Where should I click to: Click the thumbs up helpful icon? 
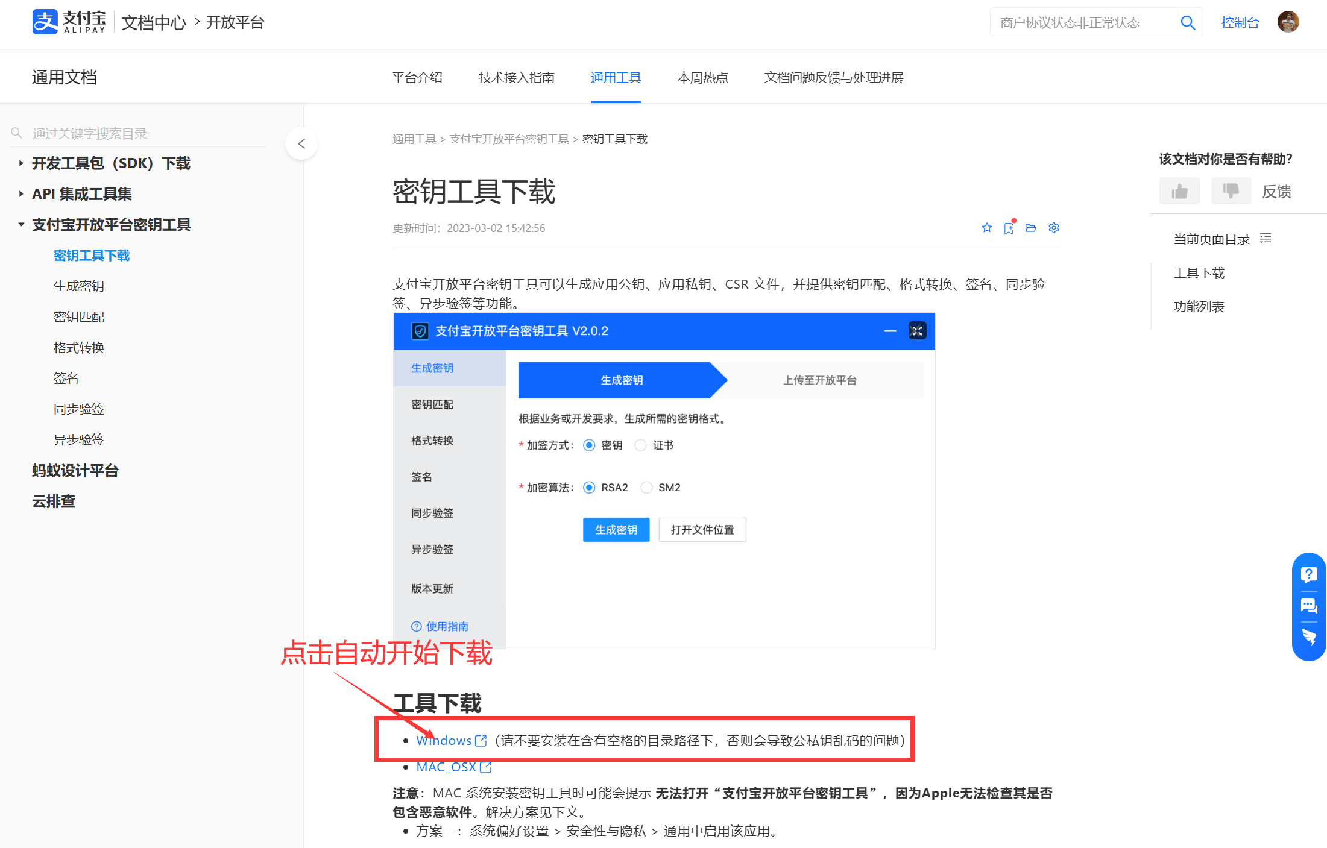click(1179, 192)
